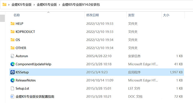
Task: Sort files by 大小 column header
Action: click(166, 15)
